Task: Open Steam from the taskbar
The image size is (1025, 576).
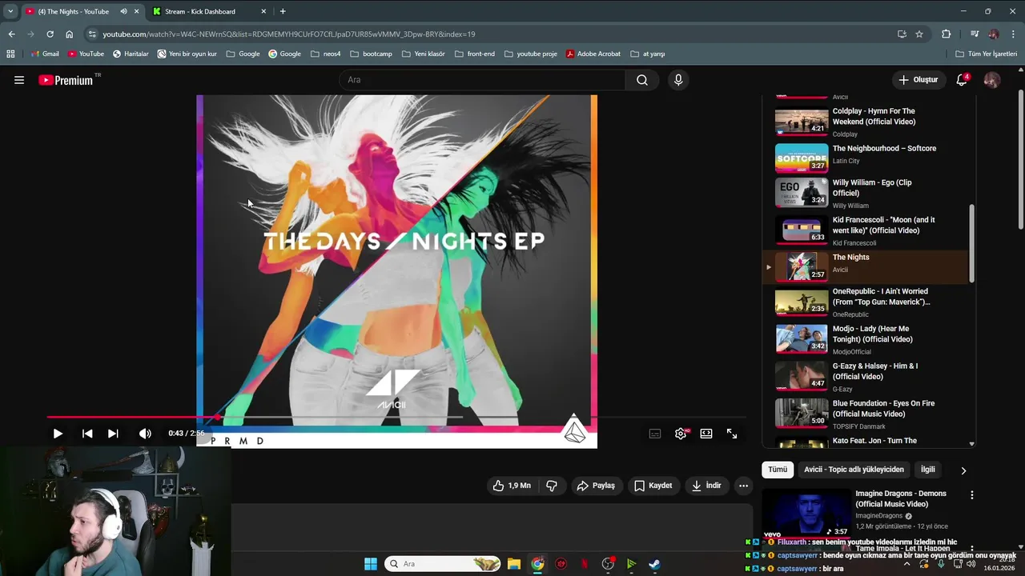Action: (x=654, y=564)
